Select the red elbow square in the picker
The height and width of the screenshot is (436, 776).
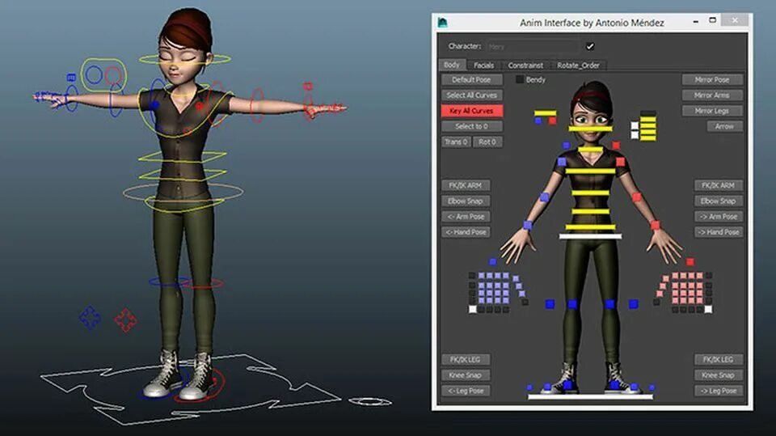click(x=637, y=197)
